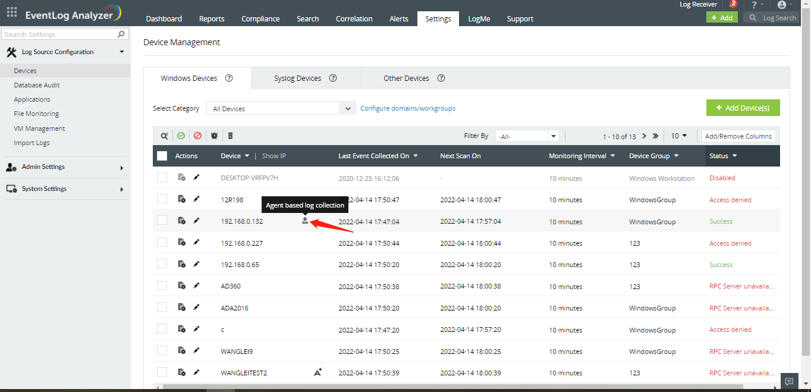Click the Other Devices help icon
The width and height of the screenshot is (811, 392).
pos(441,78)
